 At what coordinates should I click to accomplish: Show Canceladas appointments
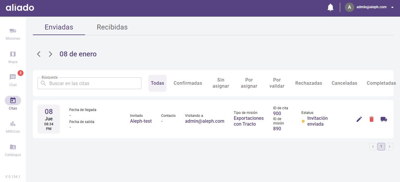(344, 83)
